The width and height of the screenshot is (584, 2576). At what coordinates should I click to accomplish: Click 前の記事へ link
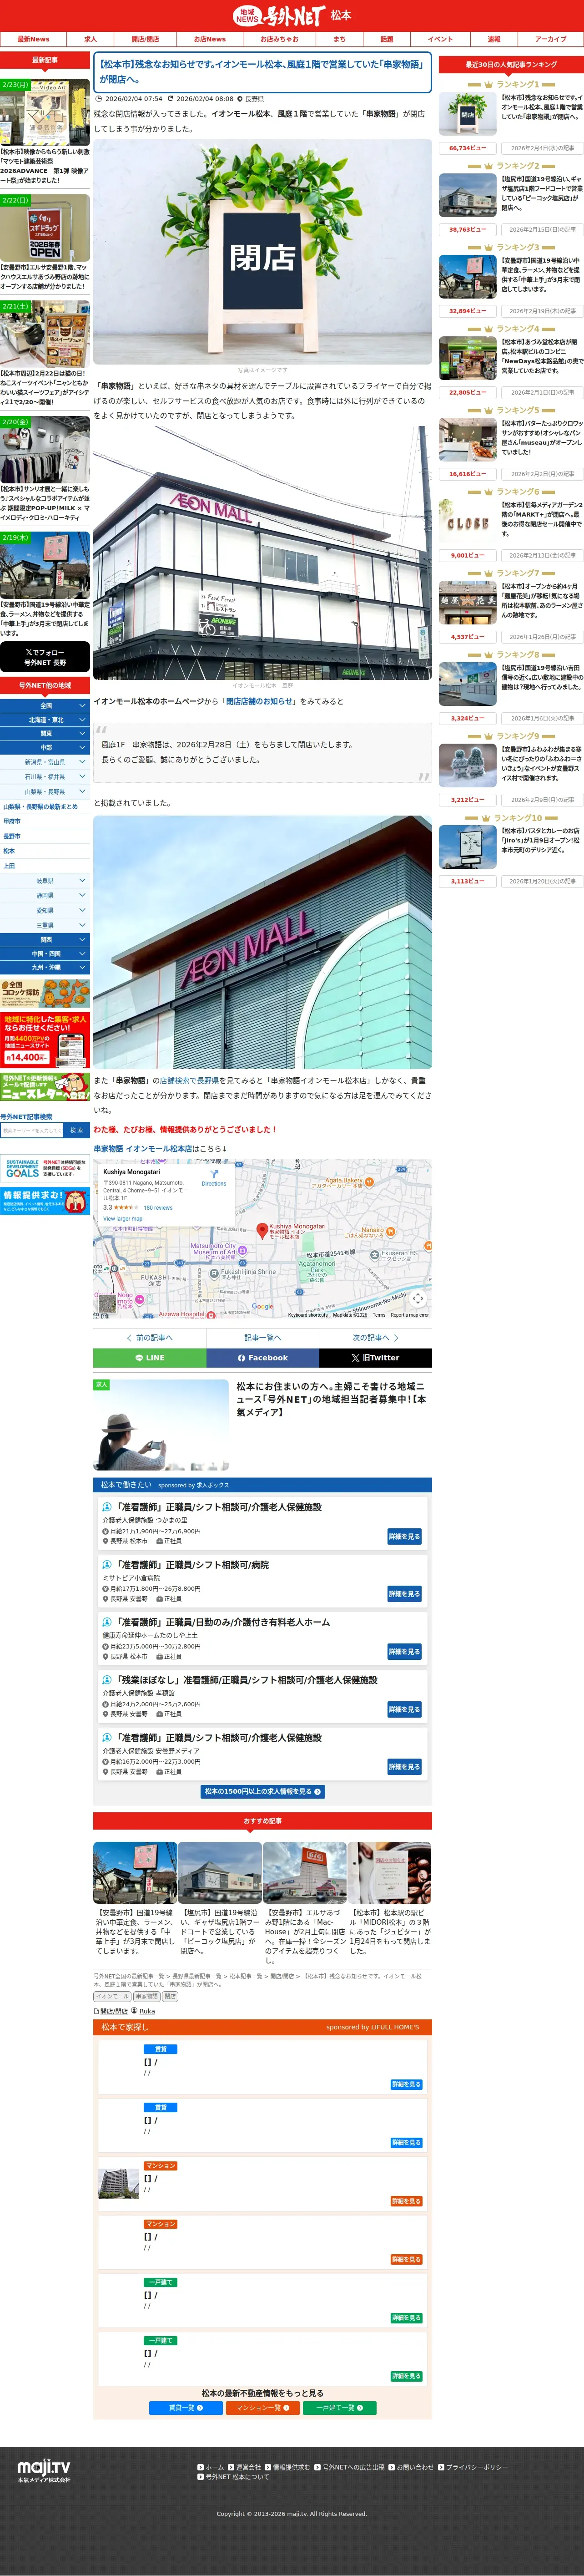(x=150, y=1338)
